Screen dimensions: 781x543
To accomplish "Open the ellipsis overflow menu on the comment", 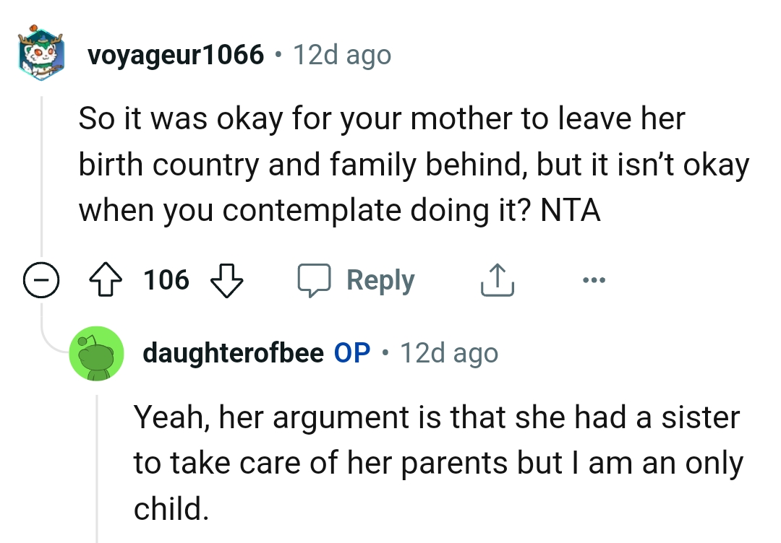I will tap(594, 280).
